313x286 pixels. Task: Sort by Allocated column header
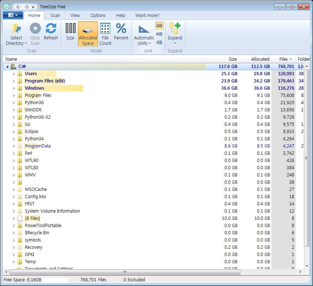255,59
